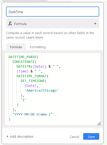Click the "YYYY-MM-DD H:mma Z" format string
The height and width of the screenshot is (145, 107).
tap(32, 114)
